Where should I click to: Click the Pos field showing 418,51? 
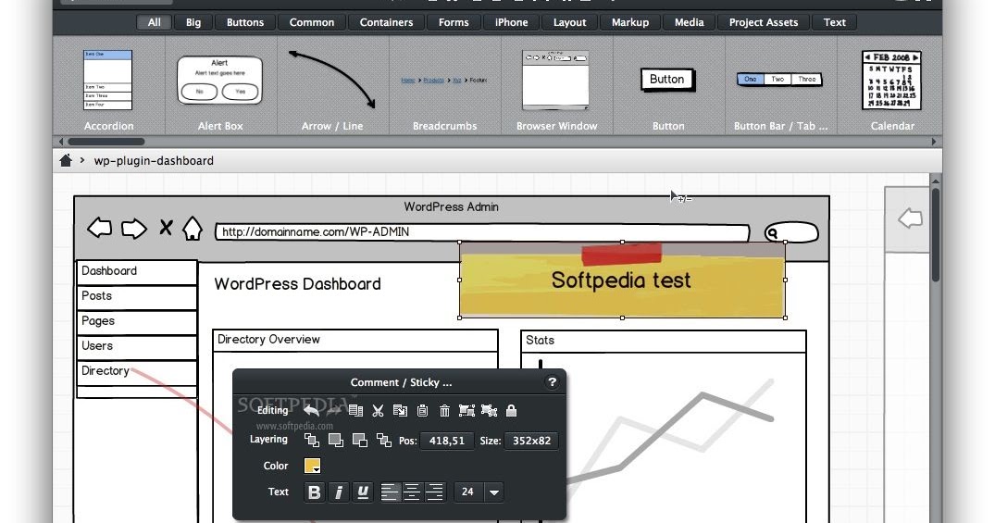click(447, 441)
